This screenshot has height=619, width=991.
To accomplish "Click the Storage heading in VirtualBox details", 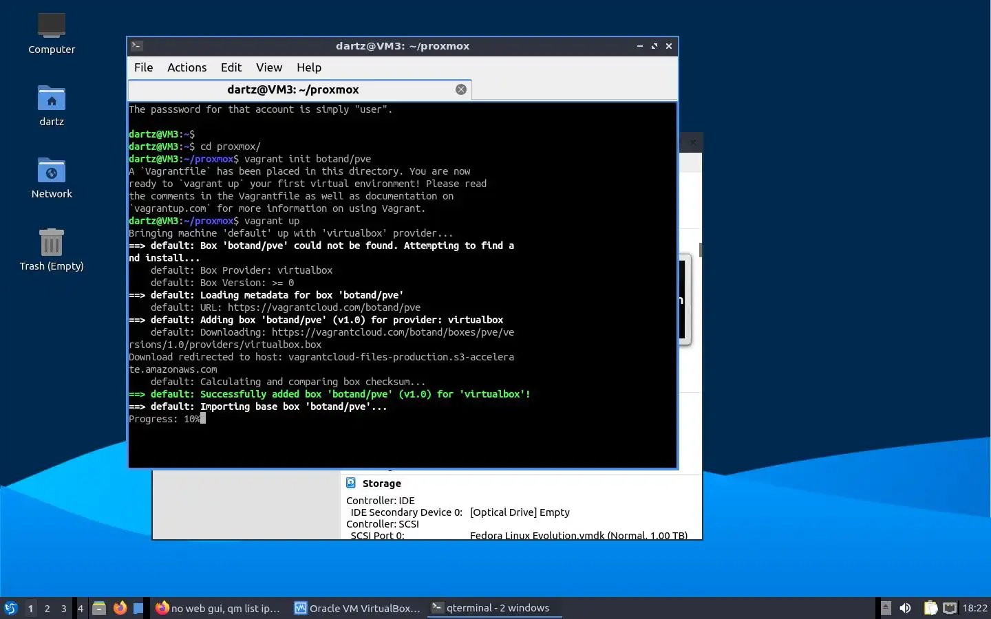I will (381, 484).
